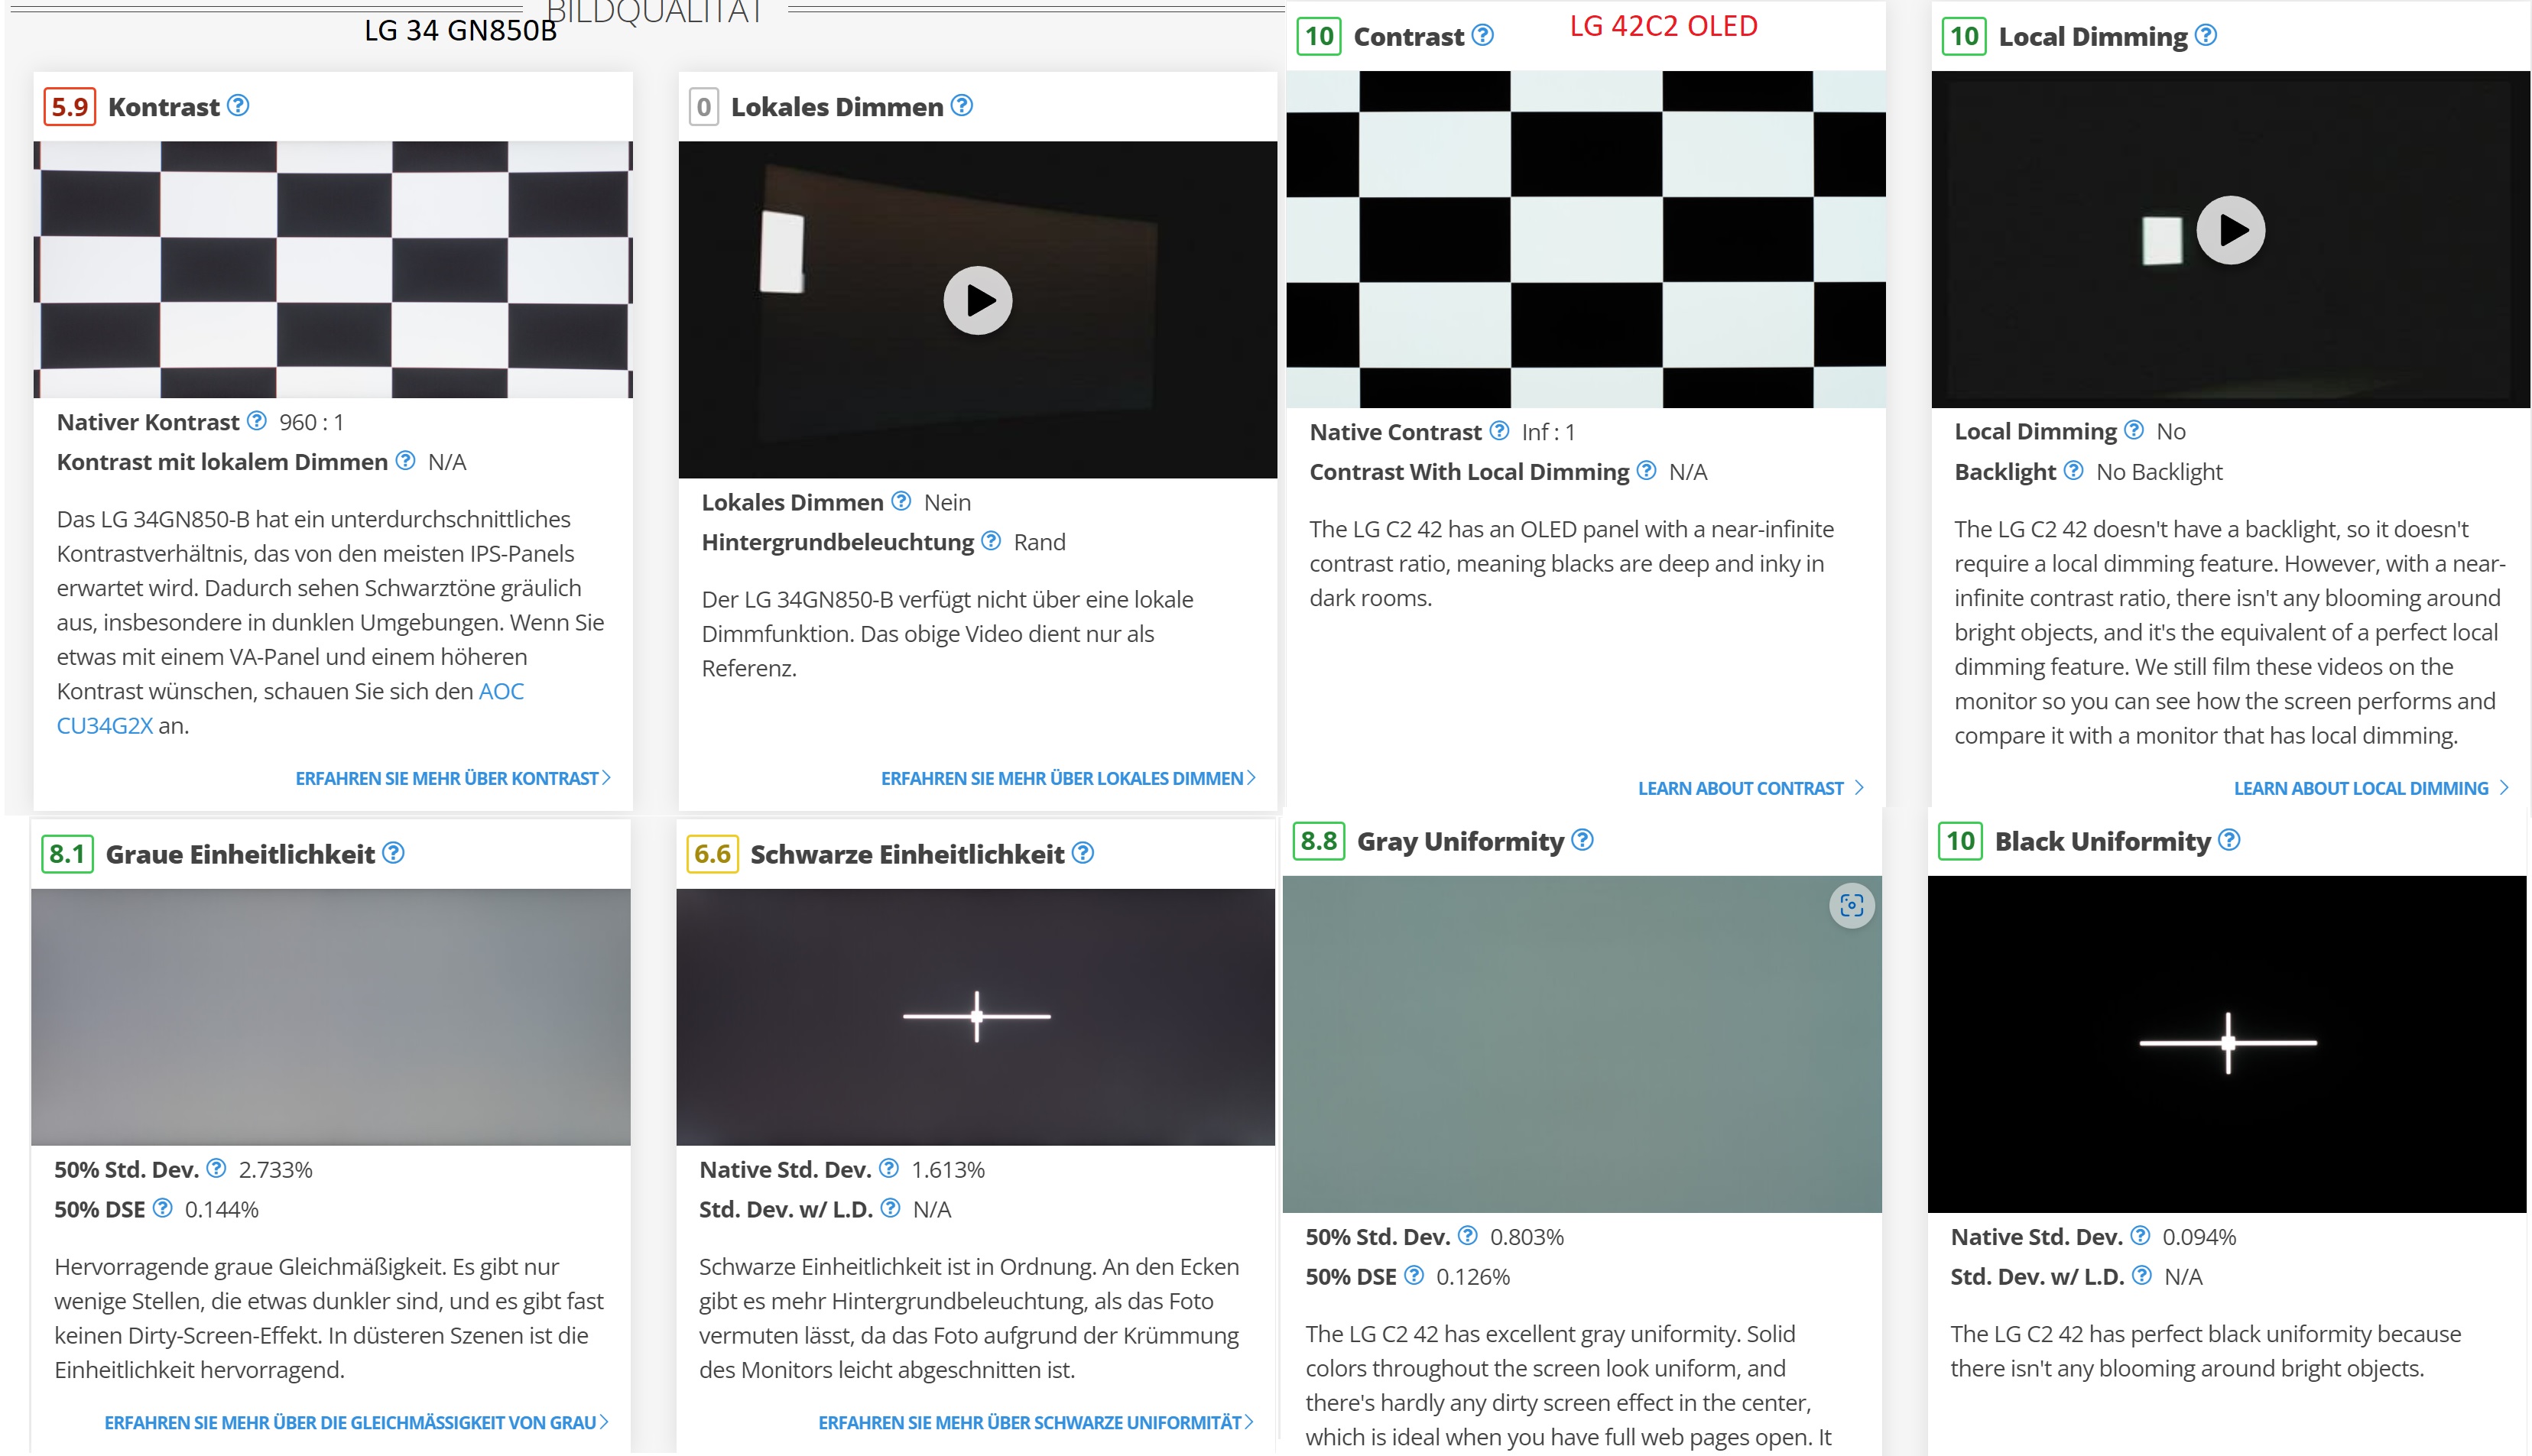Image resolution: width=2532 pixels, height=1456 pixels.
Task: Click zoom icon on Gray Uniformity image
Action: tap(1851, 905)
